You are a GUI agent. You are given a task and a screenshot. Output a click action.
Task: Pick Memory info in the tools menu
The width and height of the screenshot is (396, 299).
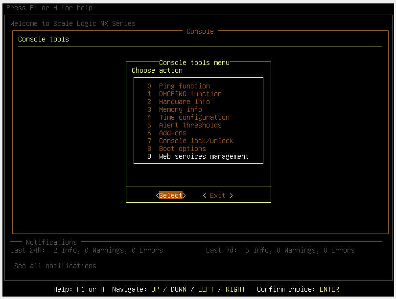[x=175, y=109]
